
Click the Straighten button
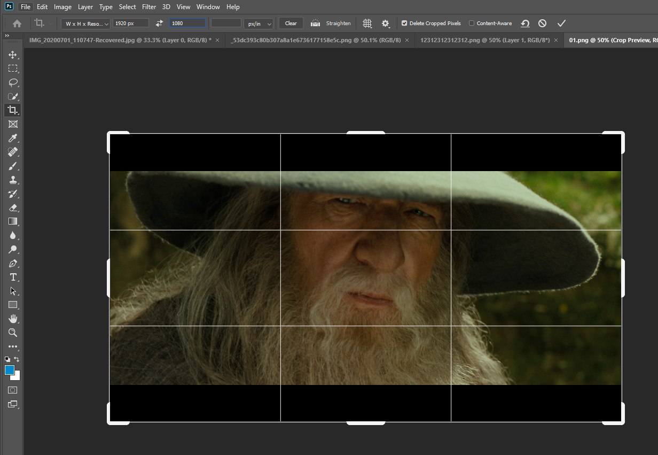pos(331,24)
